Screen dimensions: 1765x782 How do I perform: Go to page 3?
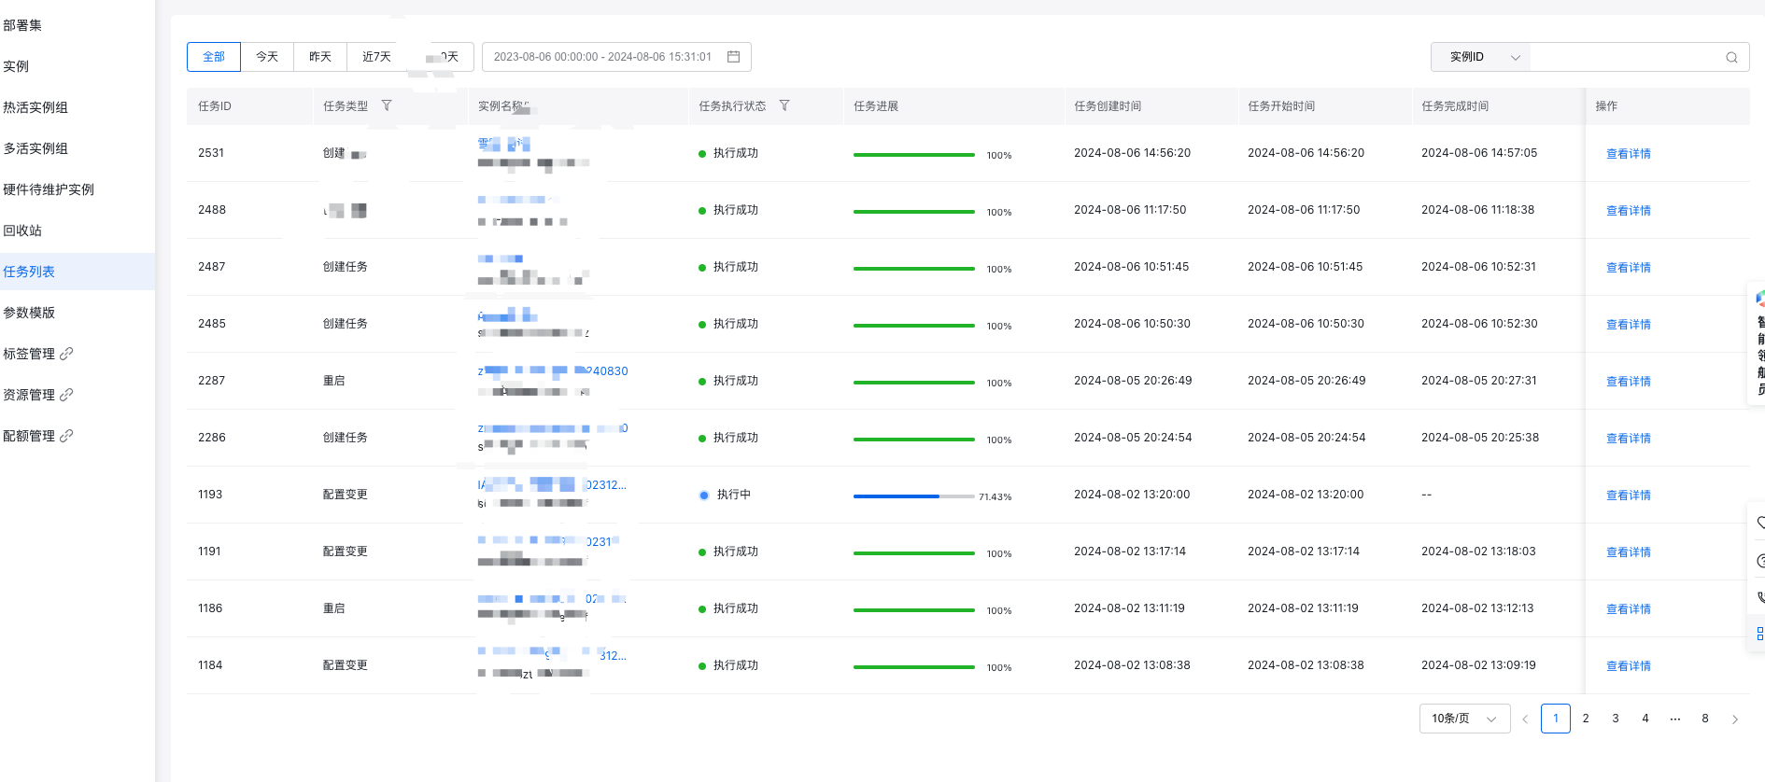click(1616, 719)
